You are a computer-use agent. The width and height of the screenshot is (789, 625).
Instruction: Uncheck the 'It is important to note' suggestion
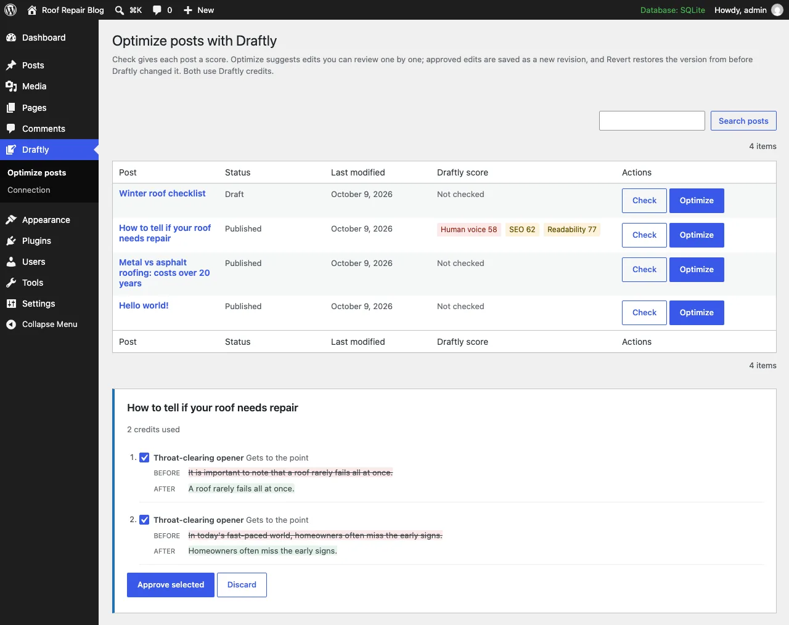144,458
